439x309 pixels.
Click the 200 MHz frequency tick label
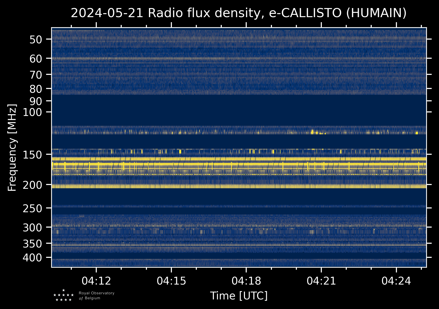pos(32,185)
